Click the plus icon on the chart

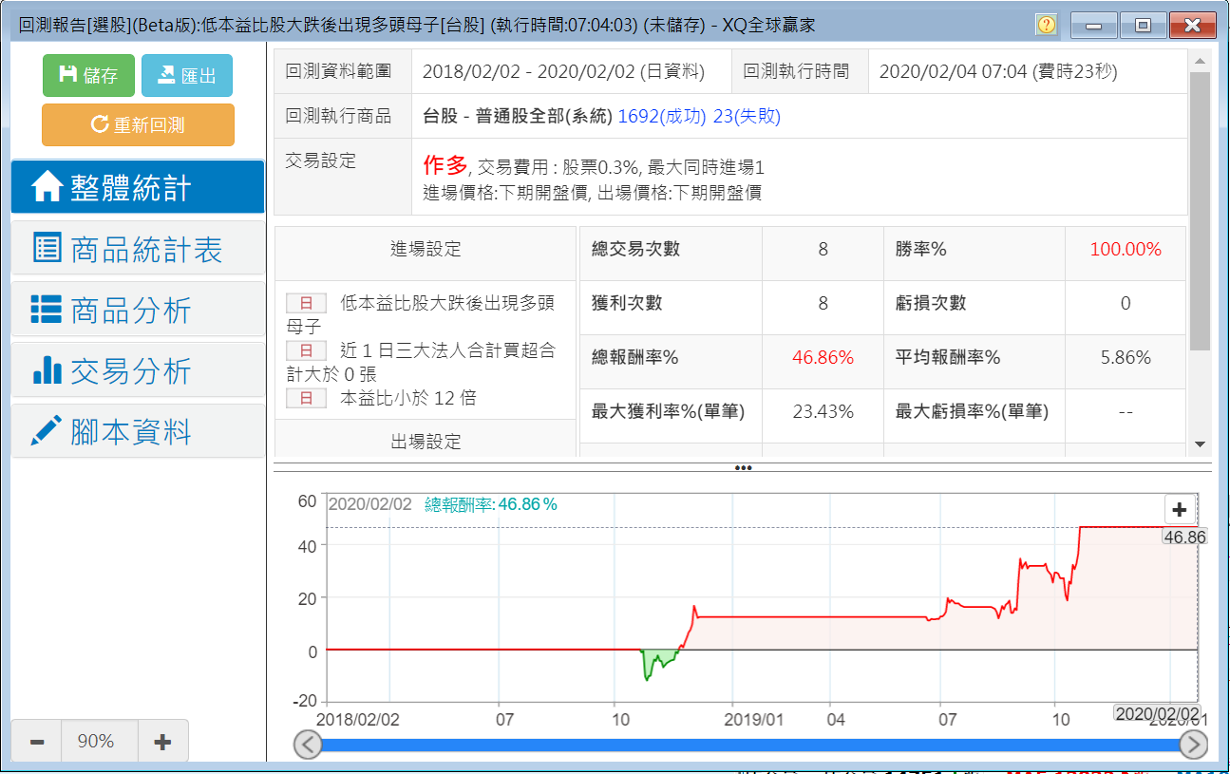click(1180, 510)
